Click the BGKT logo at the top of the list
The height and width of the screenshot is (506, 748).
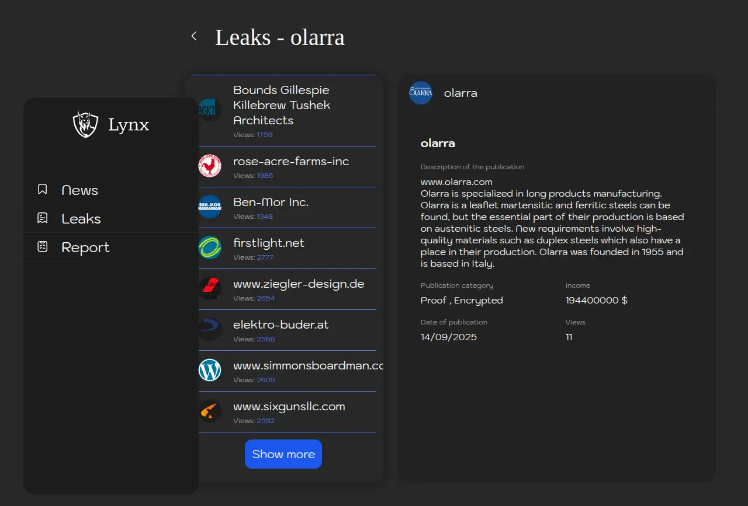[209, 110]
